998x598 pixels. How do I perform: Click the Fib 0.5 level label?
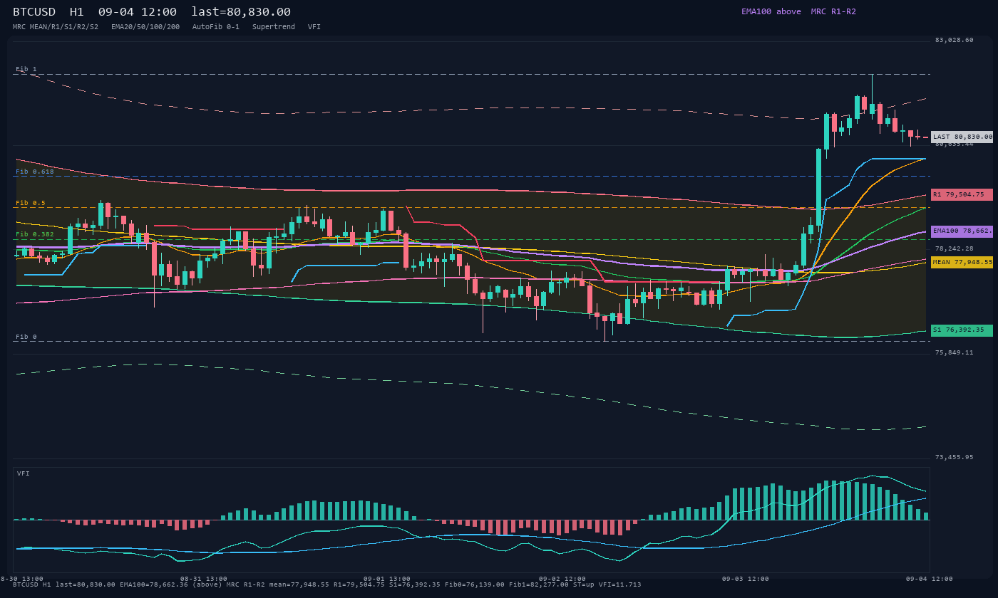(31, 203)
